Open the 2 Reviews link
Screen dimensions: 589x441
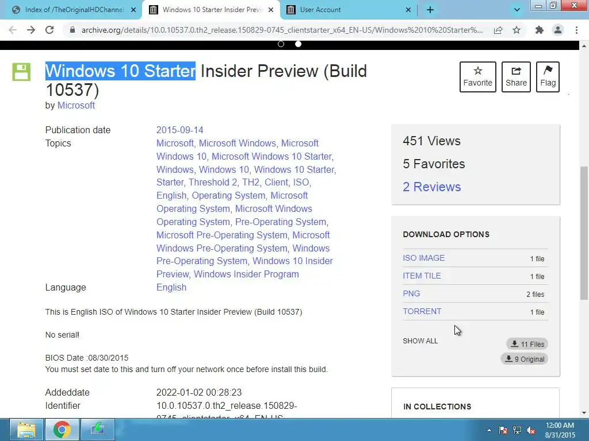[x=431, y=187]
